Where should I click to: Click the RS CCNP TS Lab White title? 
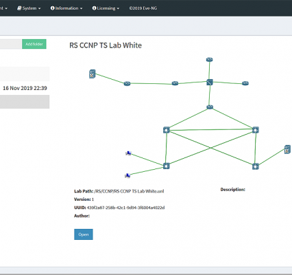point(106,45)
